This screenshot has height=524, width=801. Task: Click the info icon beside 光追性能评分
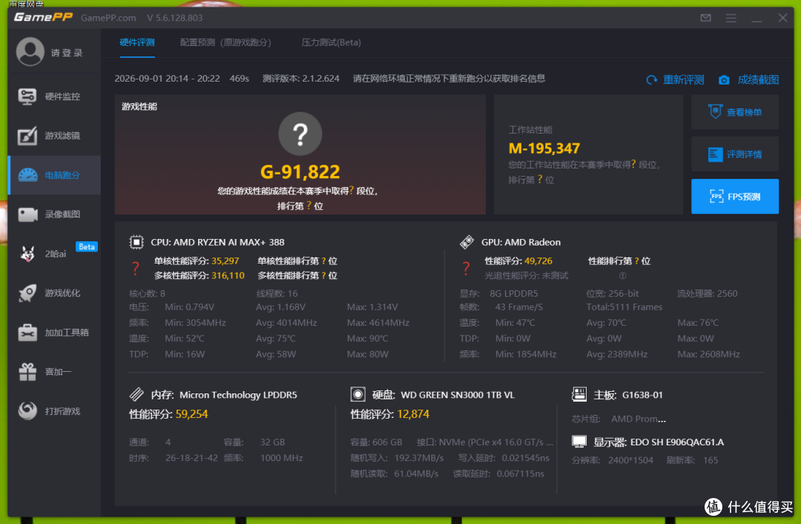623,275
